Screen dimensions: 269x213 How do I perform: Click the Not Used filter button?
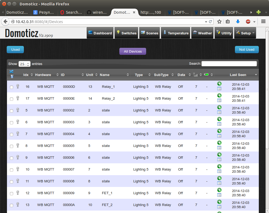246,50
